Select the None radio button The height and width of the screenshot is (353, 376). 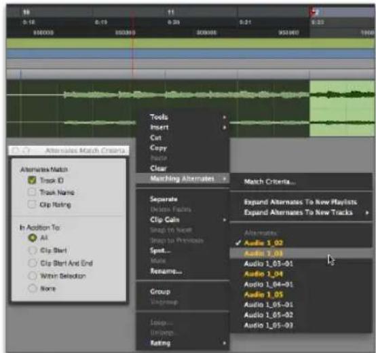pos(33,289)
